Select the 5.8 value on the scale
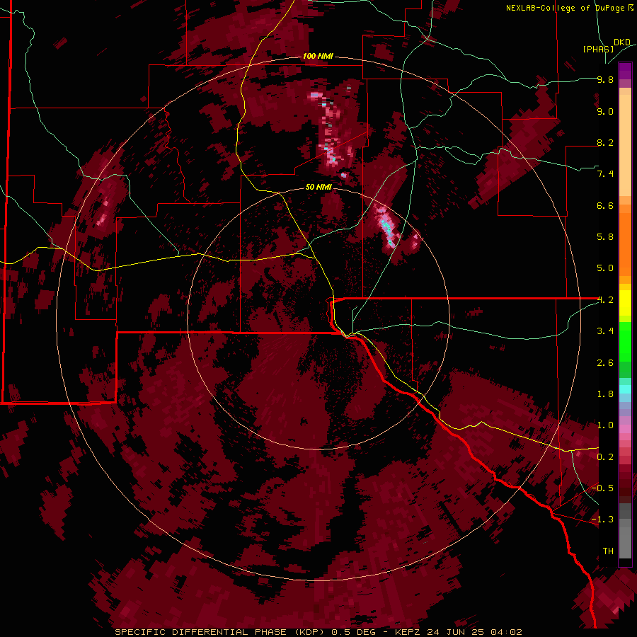637x637 pixels. tap(605, 237)
